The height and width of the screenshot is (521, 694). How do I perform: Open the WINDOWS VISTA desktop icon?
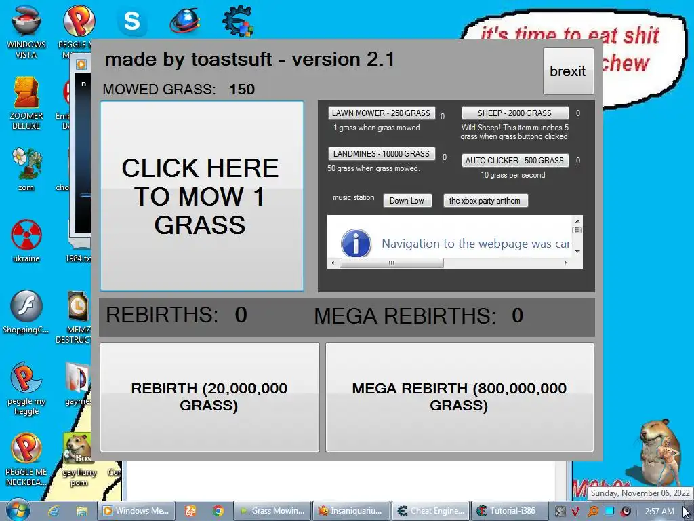pos(26,31)
